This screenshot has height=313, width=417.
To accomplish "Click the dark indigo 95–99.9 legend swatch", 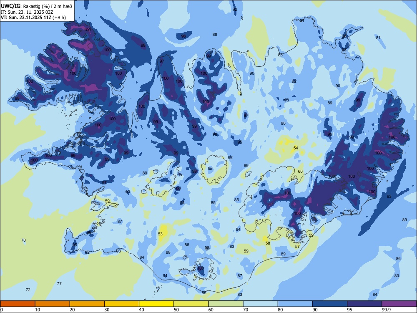I will (x=364, y=304).
